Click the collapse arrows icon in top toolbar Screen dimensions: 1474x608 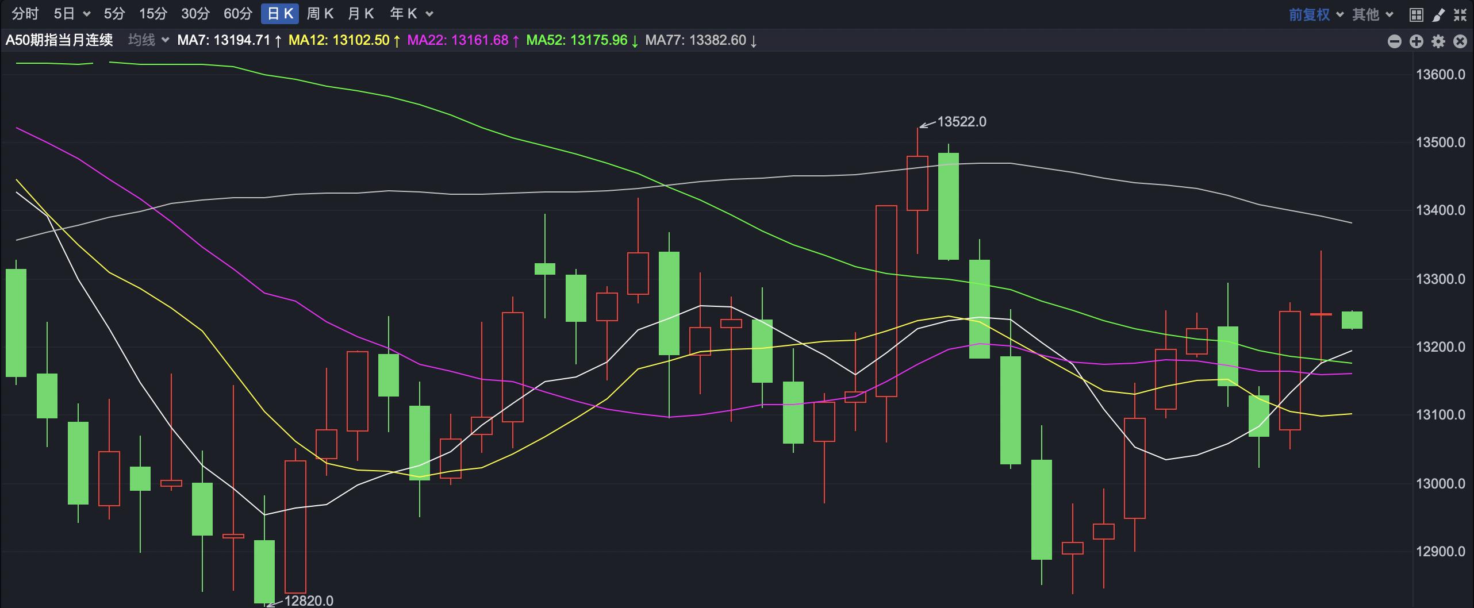coord(1460,14)
